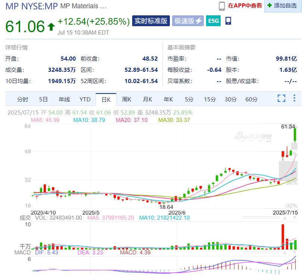Image resolution: width=302 pixels, height=275 pixels.
Task: Switch to the 5日 chart tab
Action: tap(43, 100)
